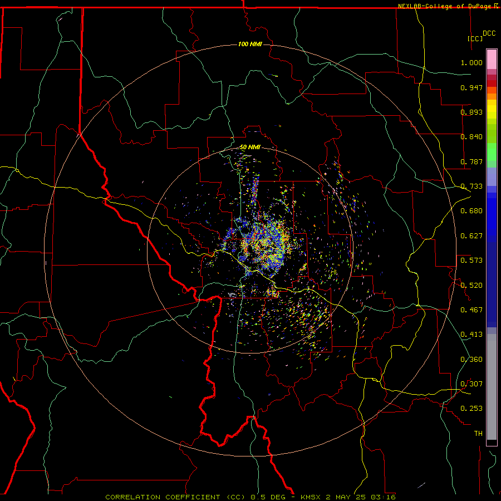Click the 0.520 legend value
Screen dimensions: 501x501
click(471, 286)
